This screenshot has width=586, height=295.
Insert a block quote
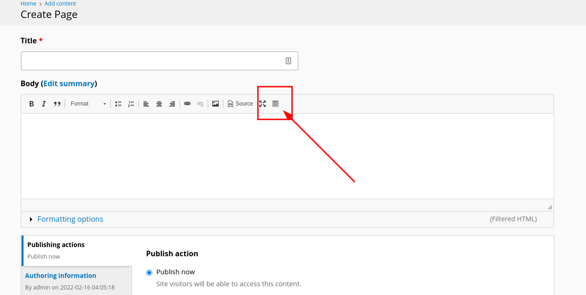(x=57, y=104)
